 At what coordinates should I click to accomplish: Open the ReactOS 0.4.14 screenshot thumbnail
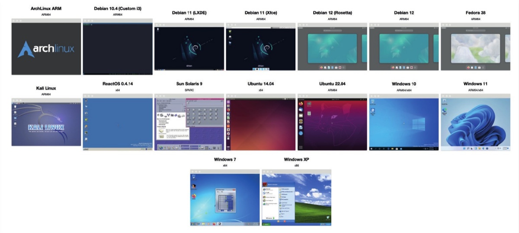118,122
